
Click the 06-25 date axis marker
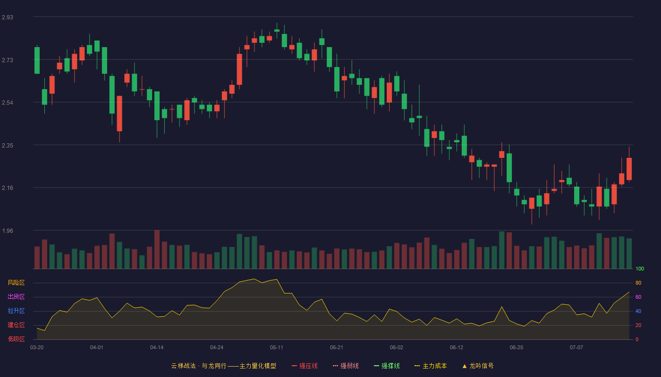[x=517, y=347]
